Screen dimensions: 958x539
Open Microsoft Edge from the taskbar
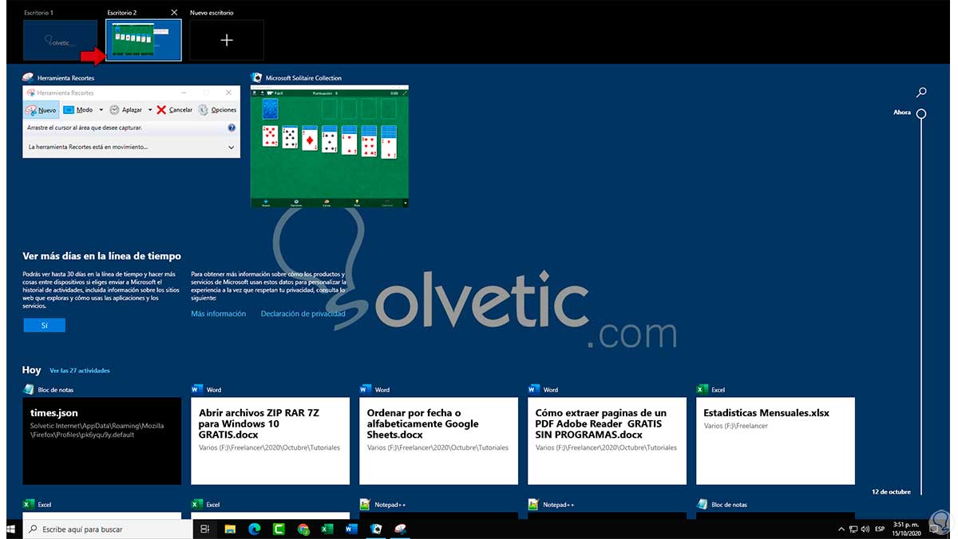[252, 529]
